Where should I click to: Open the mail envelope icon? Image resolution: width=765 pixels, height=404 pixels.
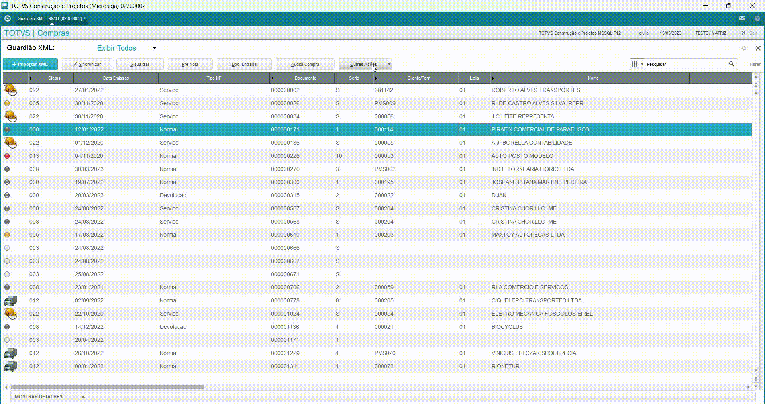pos(742,18)
